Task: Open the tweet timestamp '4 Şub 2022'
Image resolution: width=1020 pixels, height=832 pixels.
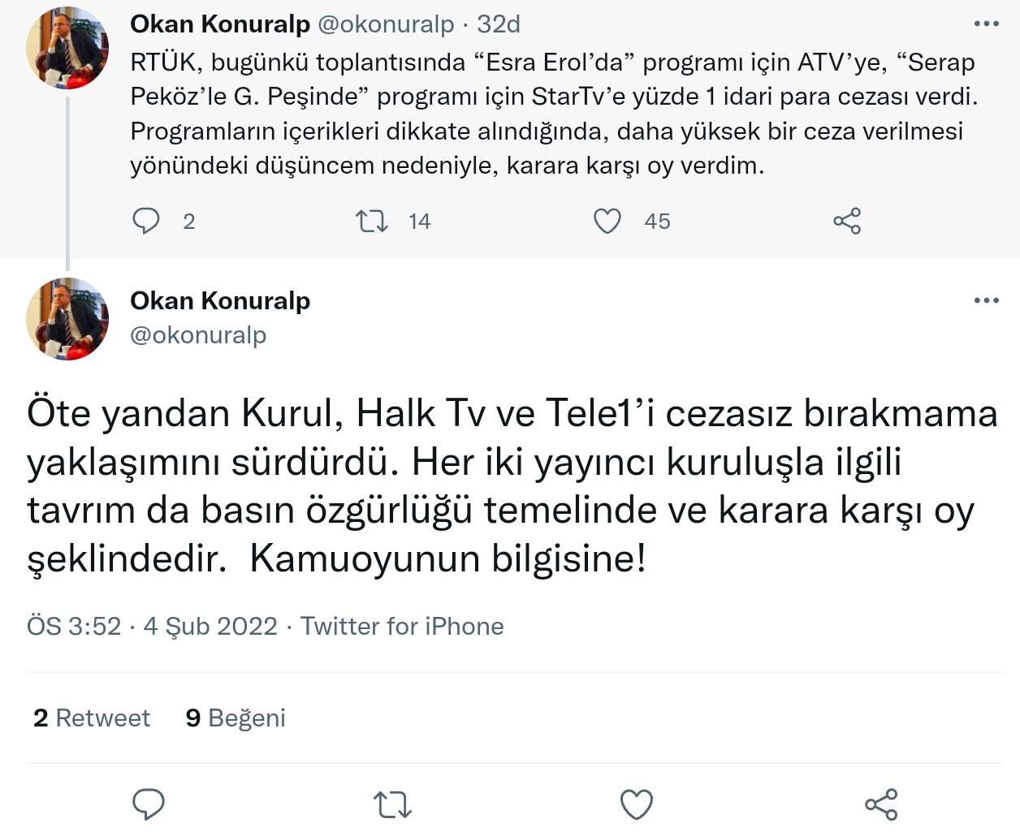Action: point(210,626)
